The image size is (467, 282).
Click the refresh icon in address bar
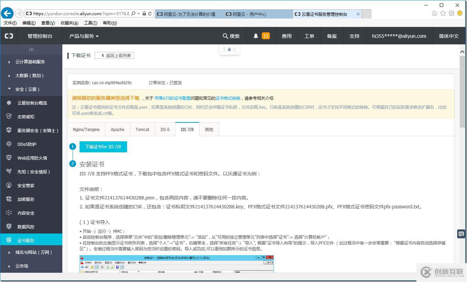[x=150, y=14]
